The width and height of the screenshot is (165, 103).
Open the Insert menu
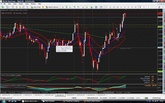click(15, 4)
